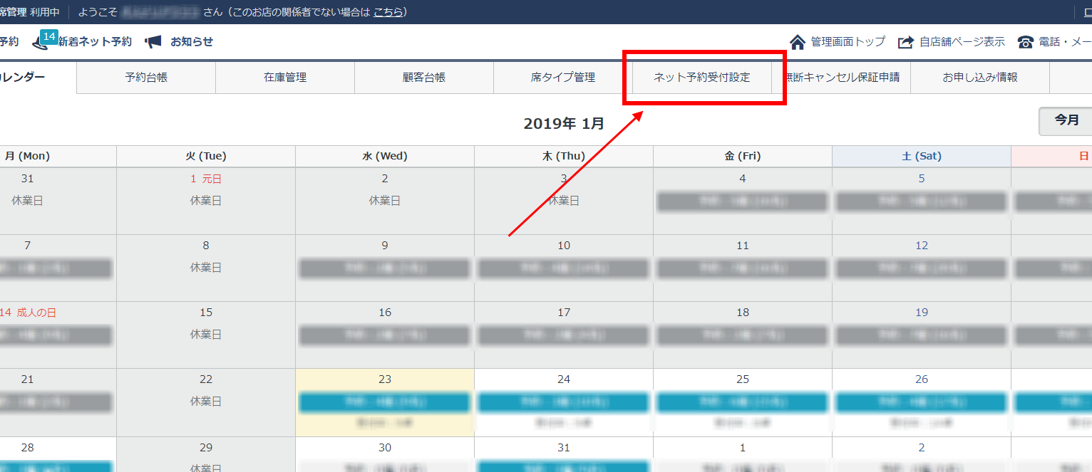This screenshot has width=1092, height=472.
Task: Select date 21 in the Monday column
Action: pos(27,379)
